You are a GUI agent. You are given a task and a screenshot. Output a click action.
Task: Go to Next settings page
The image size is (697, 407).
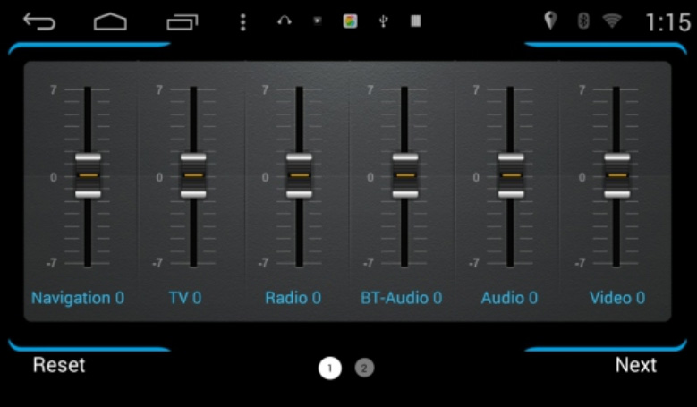(635, 365)
